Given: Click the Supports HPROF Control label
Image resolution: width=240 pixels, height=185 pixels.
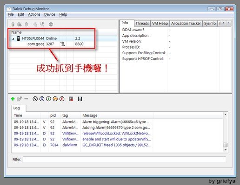Looking at the screenshot, I should (x=143, y=59).
